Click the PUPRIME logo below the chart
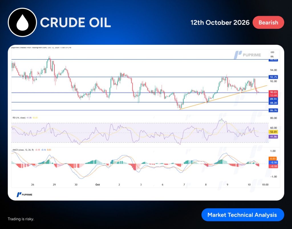Viewport: 292px width, 229px height. click(25, 194)
